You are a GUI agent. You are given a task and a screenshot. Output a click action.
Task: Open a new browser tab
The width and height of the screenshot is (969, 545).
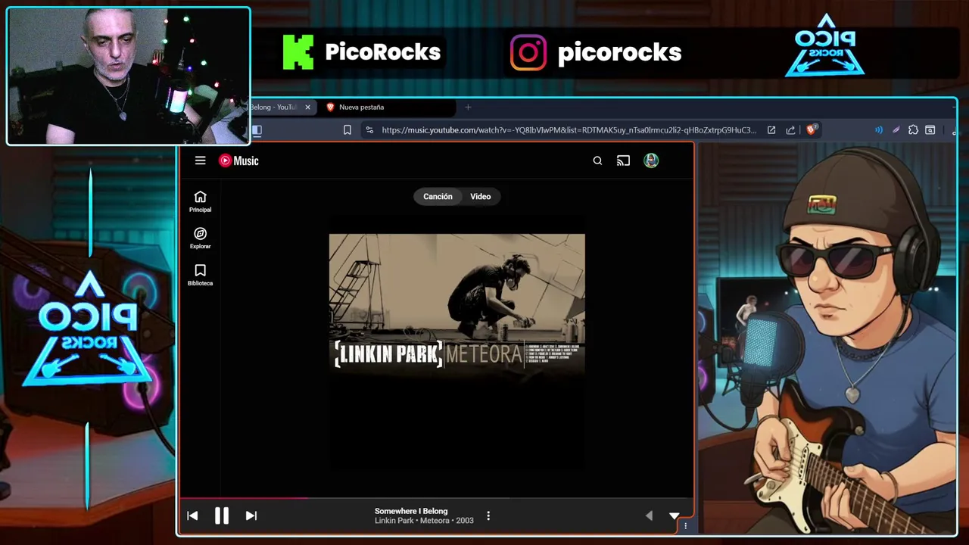point(468,107)
